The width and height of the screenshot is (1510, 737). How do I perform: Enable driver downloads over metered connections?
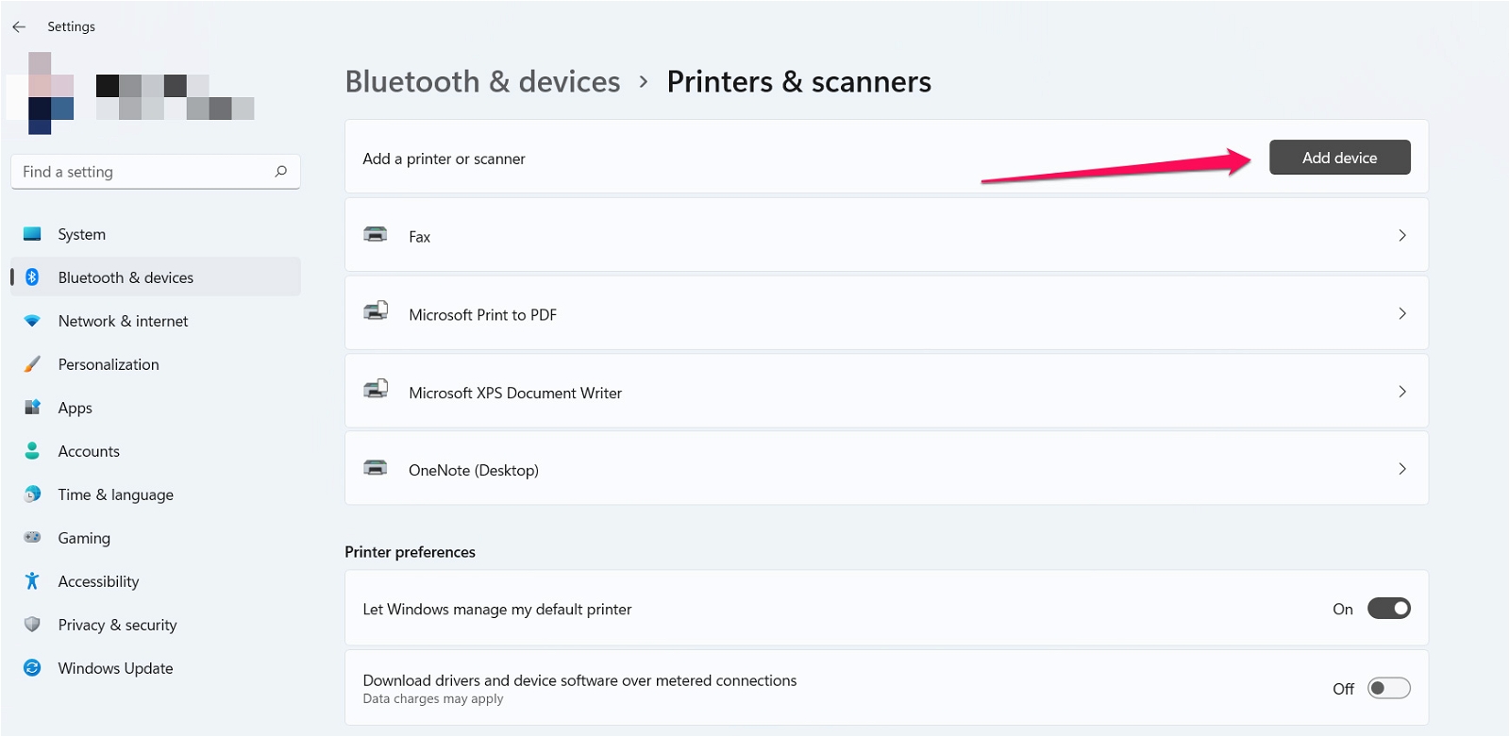(x=1389, y=688)
